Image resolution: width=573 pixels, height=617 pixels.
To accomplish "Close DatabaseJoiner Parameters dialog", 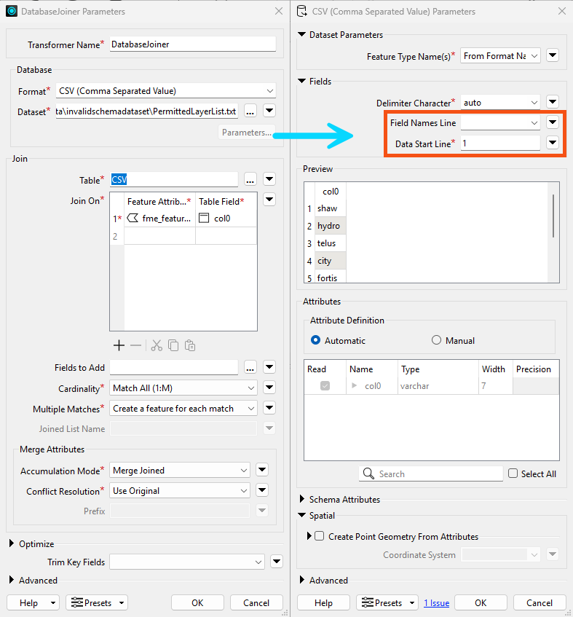I will [279, 11].
